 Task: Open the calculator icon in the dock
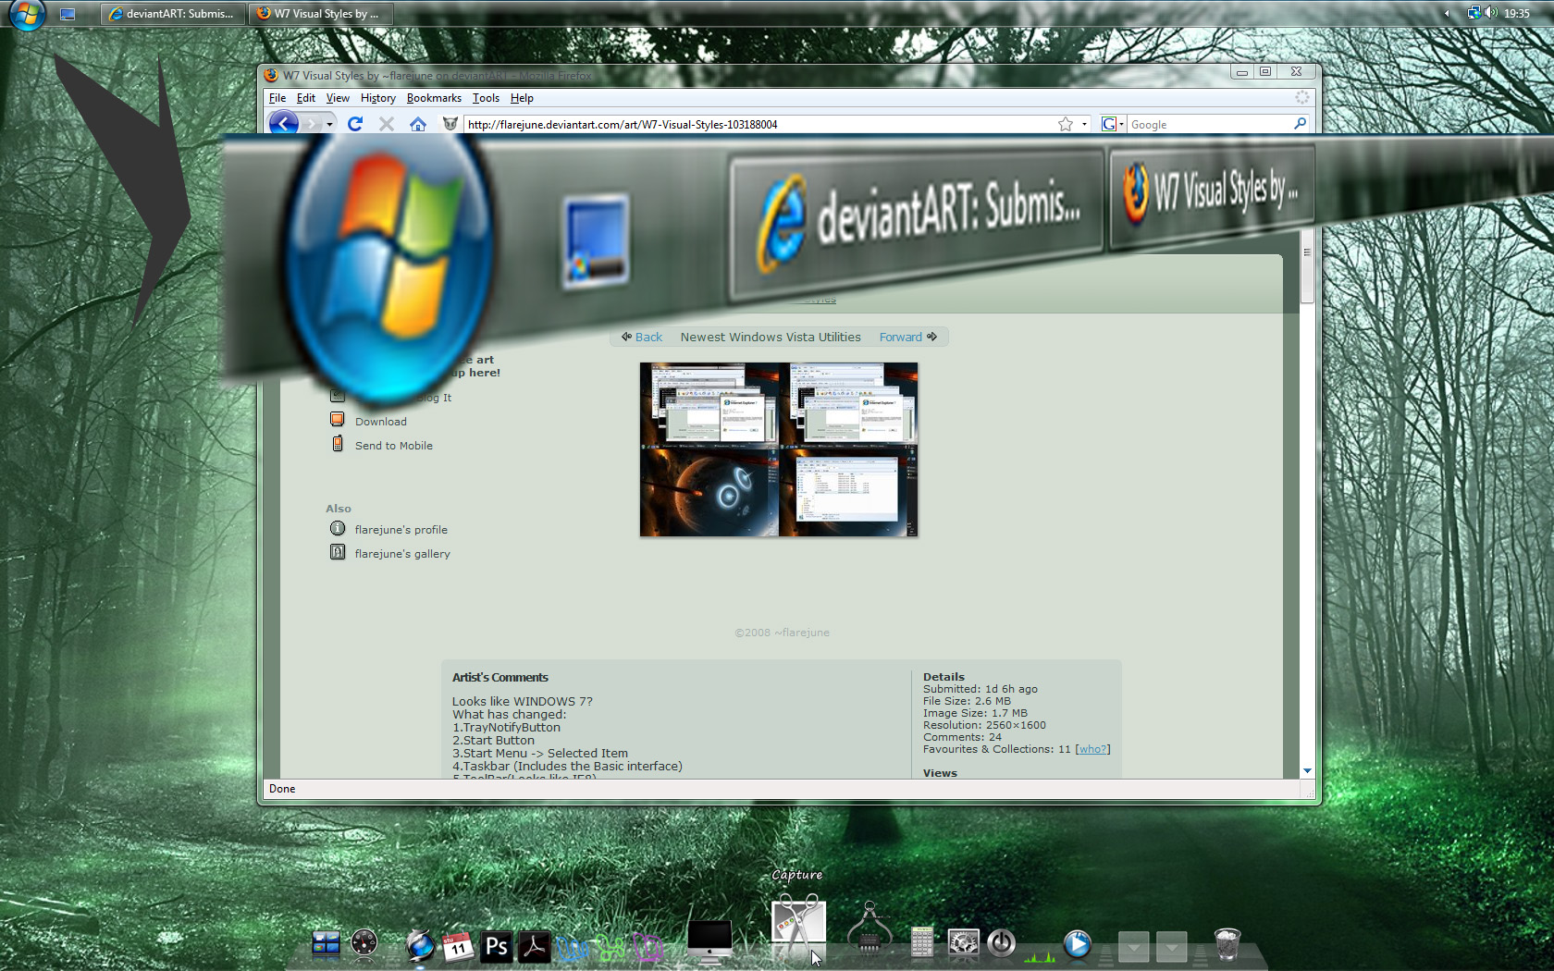[x=922, y=943]
